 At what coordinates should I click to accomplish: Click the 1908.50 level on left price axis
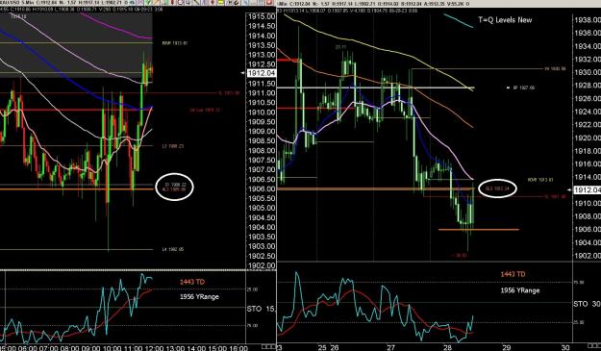pos(262,141)
